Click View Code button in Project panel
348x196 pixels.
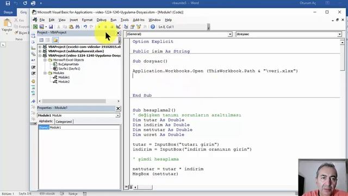click(41, 40)
